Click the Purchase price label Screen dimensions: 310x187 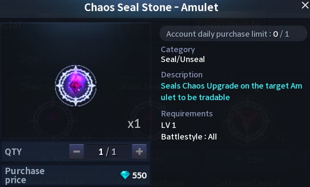pyautogui.click(x=25, y=175)
